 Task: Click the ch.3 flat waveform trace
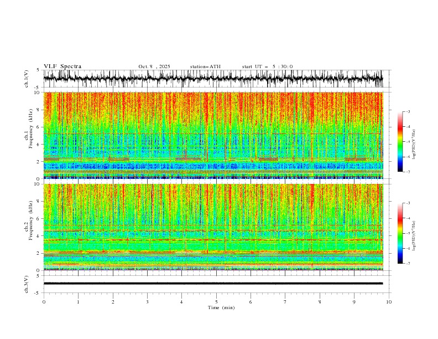(213, 284)
